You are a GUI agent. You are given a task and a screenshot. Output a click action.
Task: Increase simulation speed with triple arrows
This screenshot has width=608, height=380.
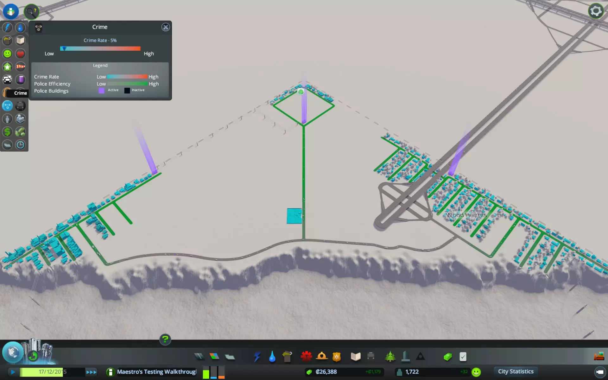tap(91, 372)
